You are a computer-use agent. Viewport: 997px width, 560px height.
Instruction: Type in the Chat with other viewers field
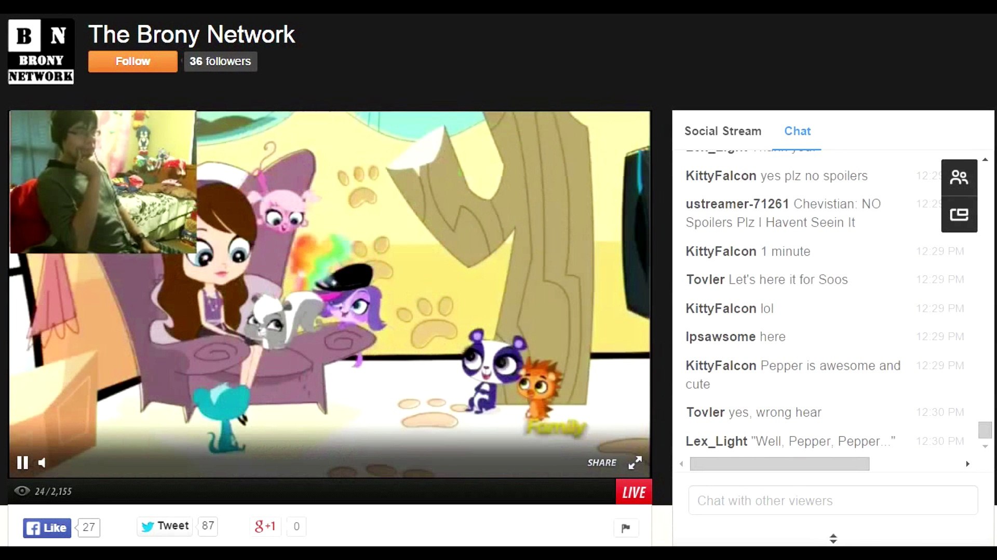[x=833, y=500]
